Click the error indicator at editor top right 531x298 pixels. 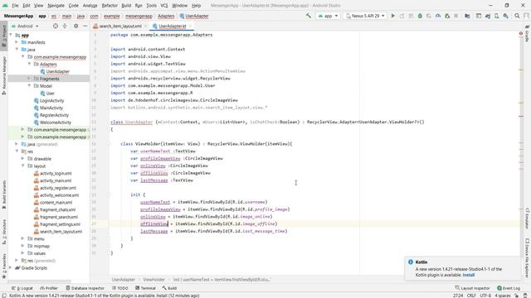[x=521, y=33]
